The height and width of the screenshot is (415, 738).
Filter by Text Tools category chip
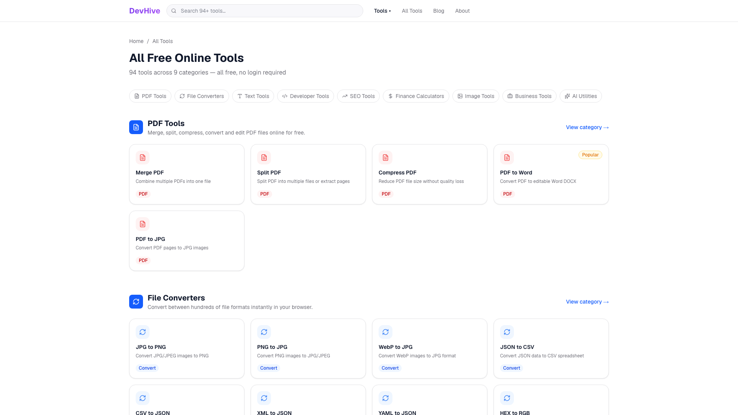253,96
